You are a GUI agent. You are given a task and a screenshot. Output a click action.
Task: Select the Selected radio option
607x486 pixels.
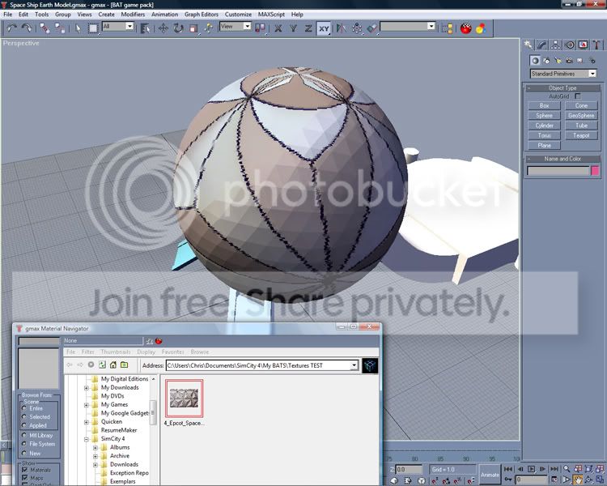tap(24, 416)
